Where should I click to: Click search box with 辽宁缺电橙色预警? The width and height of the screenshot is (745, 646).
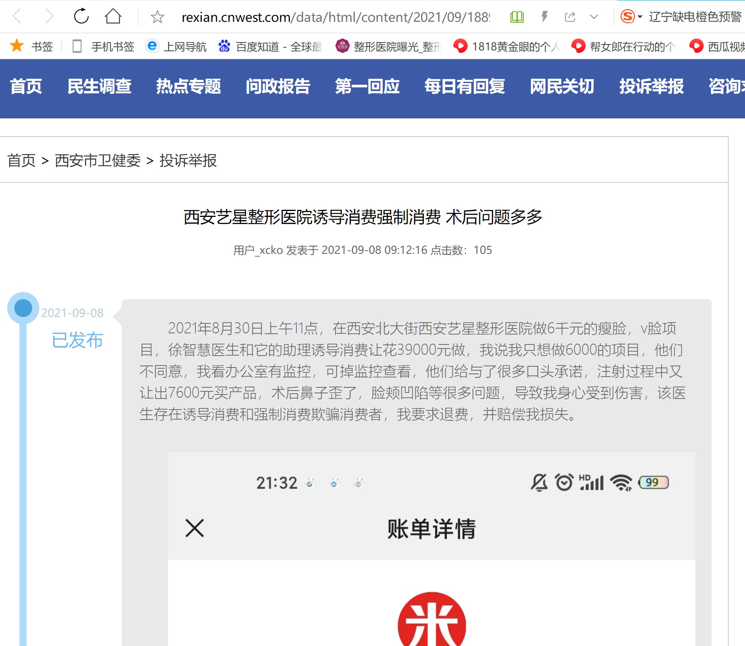(x=695, y=17)
